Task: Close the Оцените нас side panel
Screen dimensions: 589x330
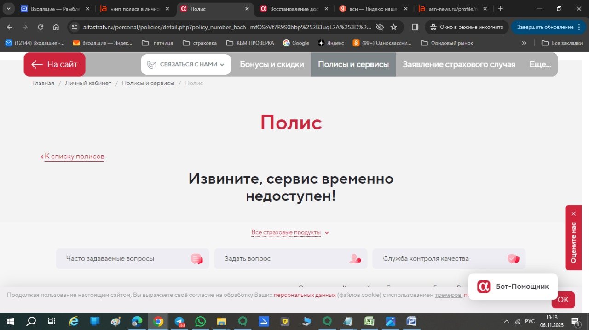Action: pos(573,213)
